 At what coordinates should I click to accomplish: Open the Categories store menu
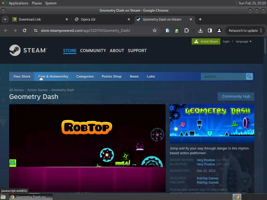pos(85,77)
